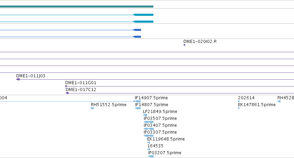The image size is (294, 158).
Task: Click the IP03207.5prime feature glyph
Action: point(151,156)
